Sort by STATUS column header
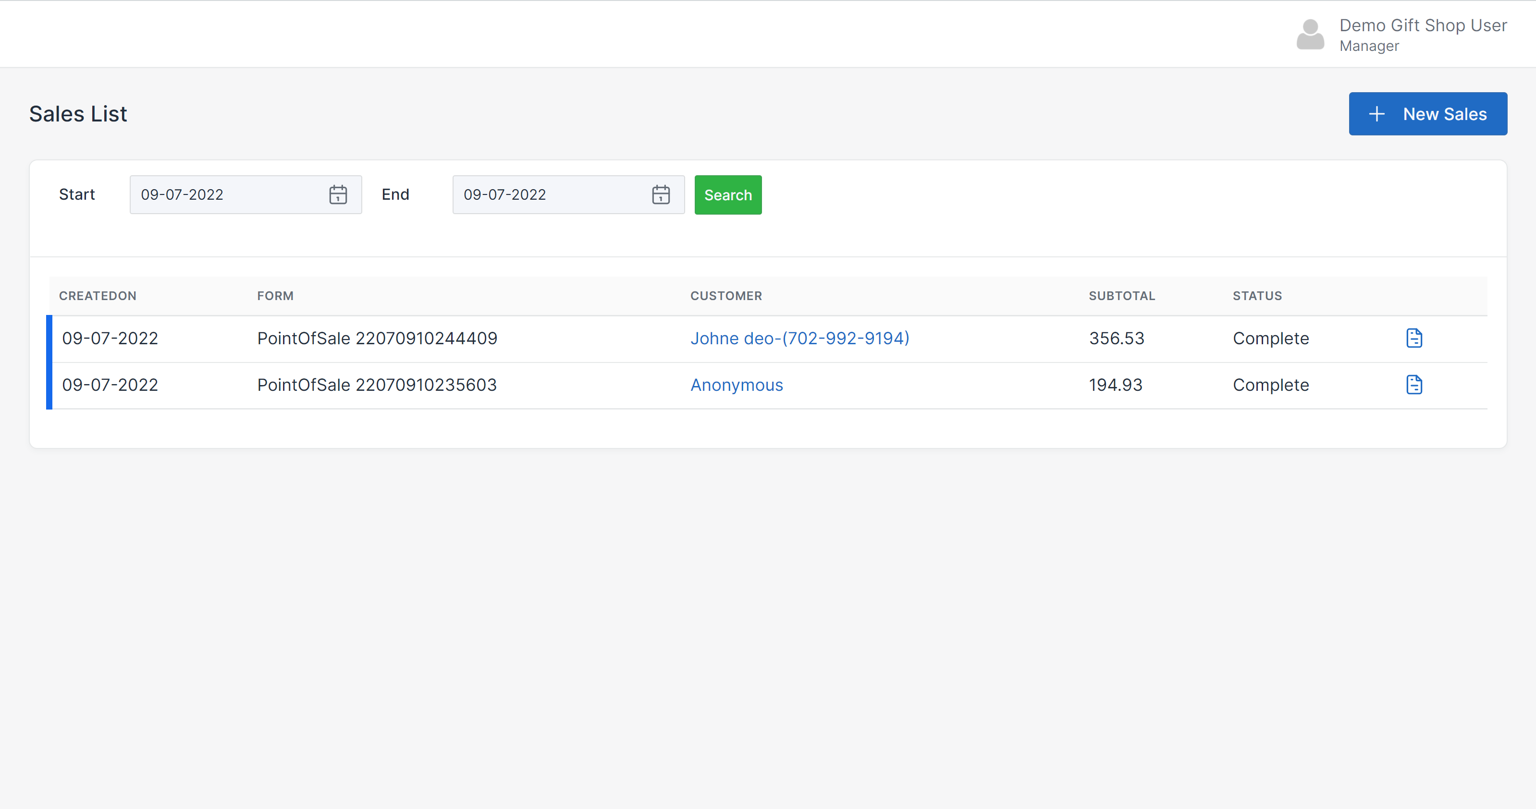 pyautogui.click(x=1257, y=296)
